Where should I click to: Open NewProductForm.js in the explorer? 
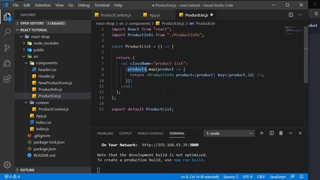tap(55, 83)
